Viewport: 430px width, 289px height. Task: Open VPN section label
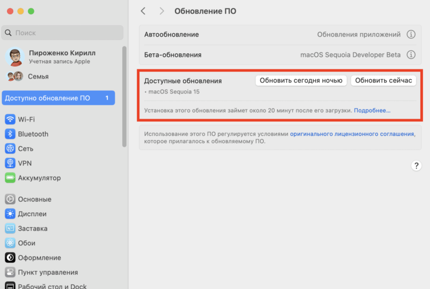pos(25,163)
